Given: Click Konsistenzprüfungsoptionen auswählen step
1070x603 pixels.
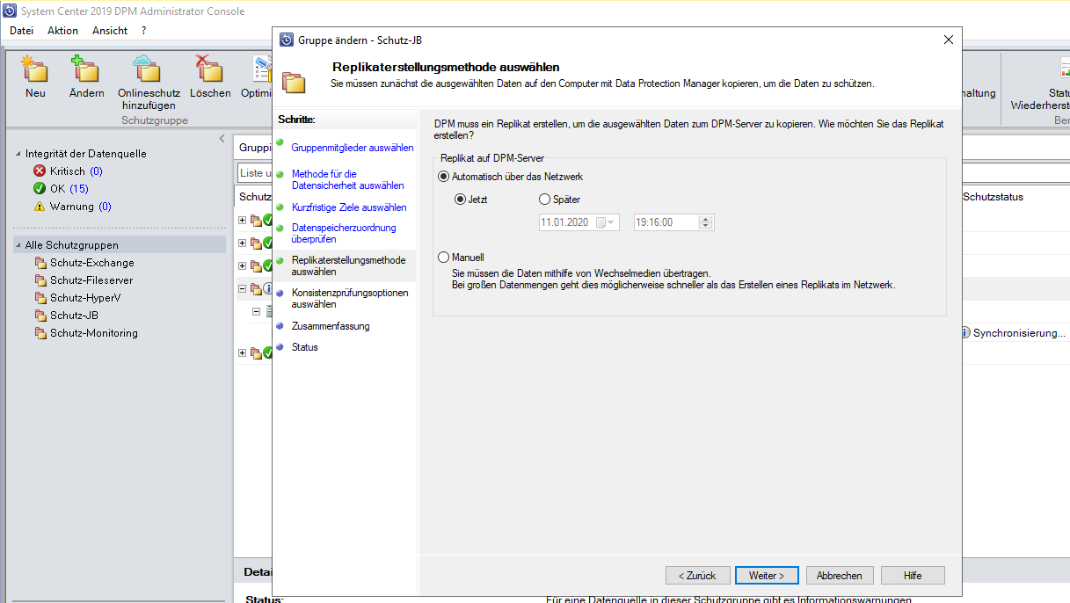Looking at the screenshot, I should [x=350, y=298].
